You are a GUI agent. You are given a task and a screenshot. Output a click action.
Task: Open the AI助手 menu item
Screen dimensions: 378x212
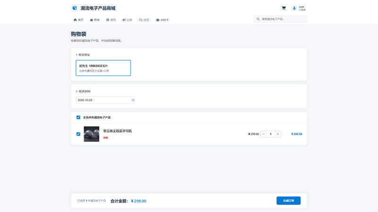(162, 20)
